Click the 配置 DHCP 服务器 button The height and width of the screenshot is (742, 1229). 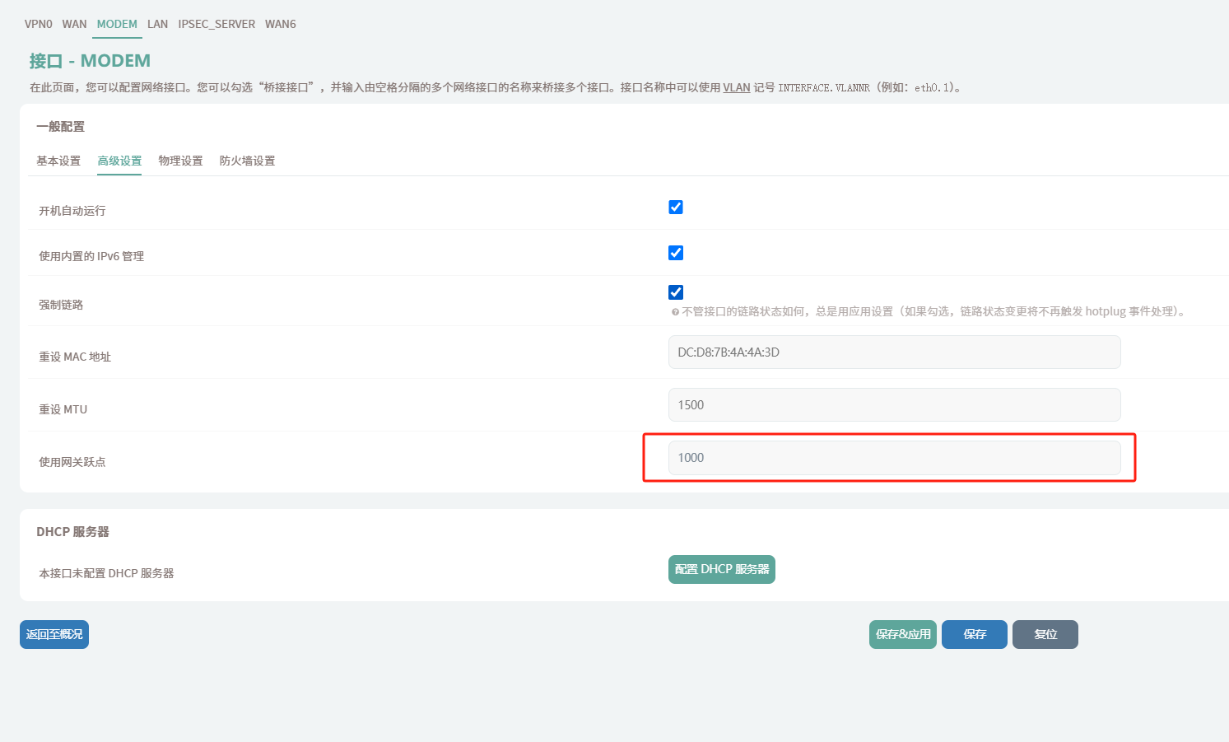[721, 569]
